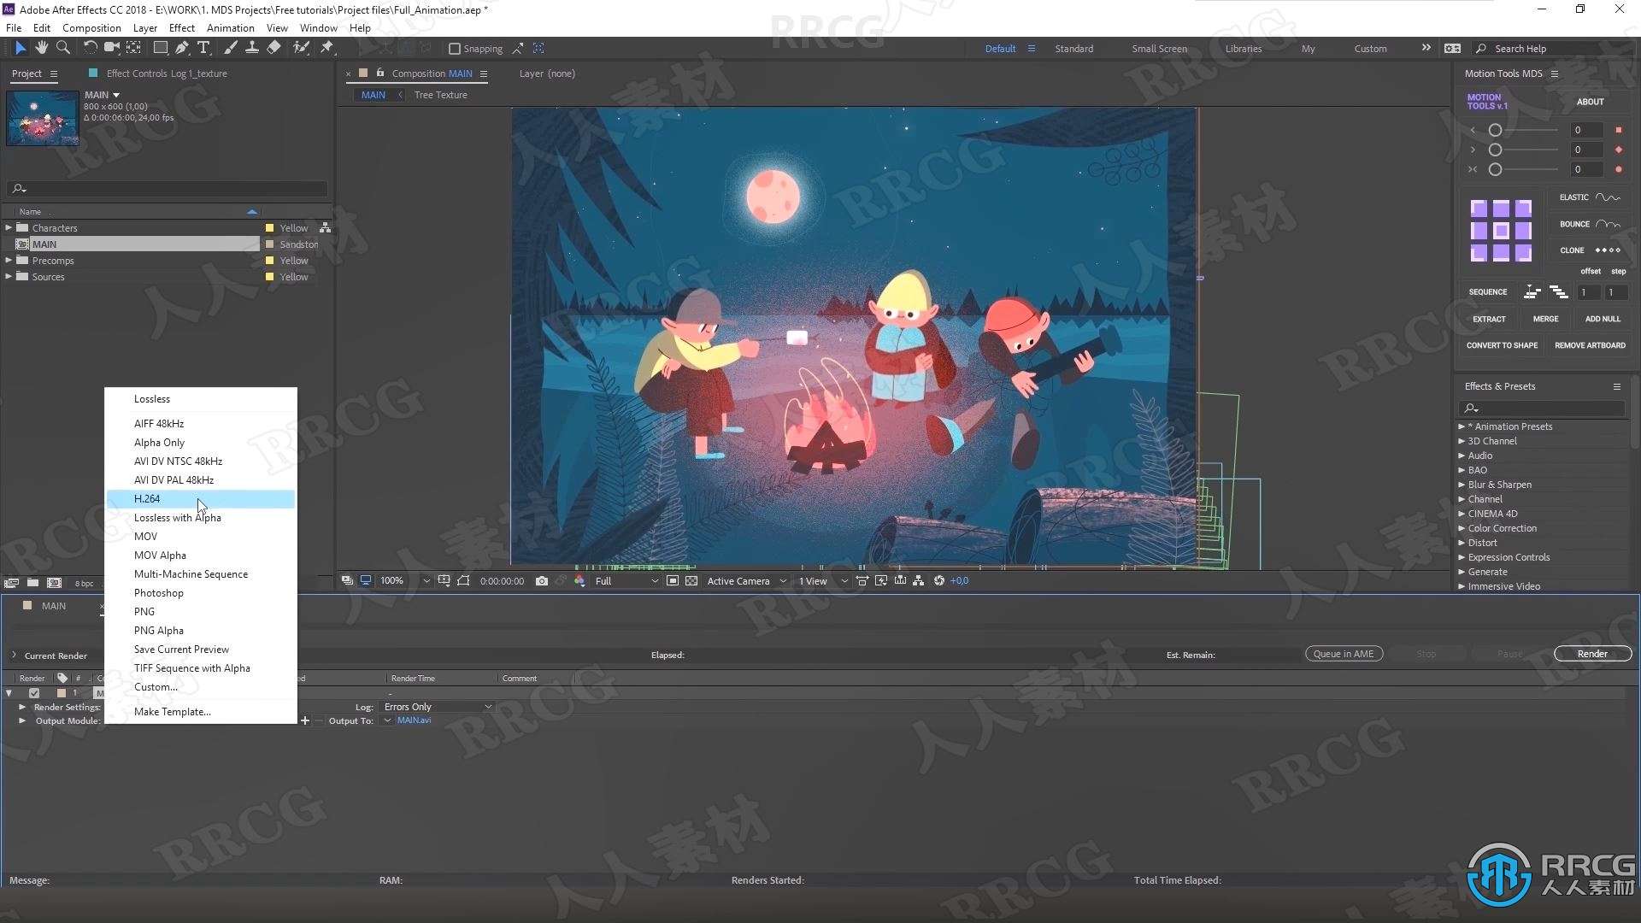Screen dimensions: 1641x923
Task: Select the Unified Camera tool
Action: click(111, 48)
